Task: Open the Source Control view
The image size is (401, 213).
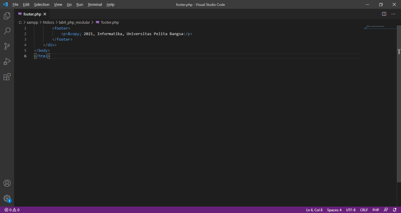Action: [x=7, y=46]
